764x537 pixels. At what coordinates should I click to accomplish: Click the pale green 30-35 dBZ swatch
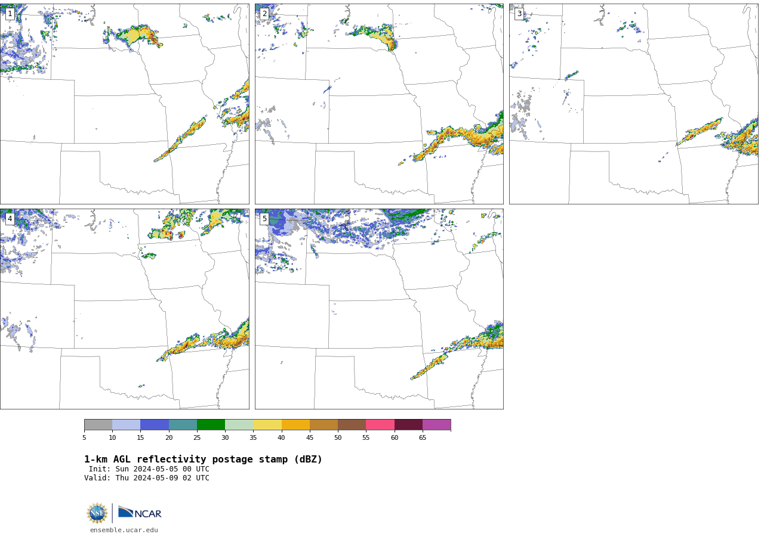point(239,425)
